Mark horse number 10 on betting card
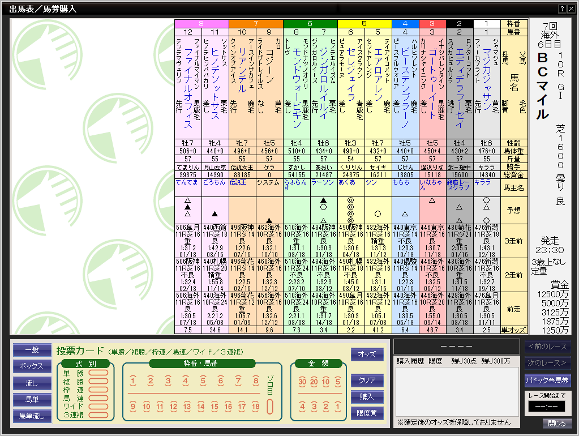Image resolution: width=579 pixels, height=436 pixels. click(146, 407)
